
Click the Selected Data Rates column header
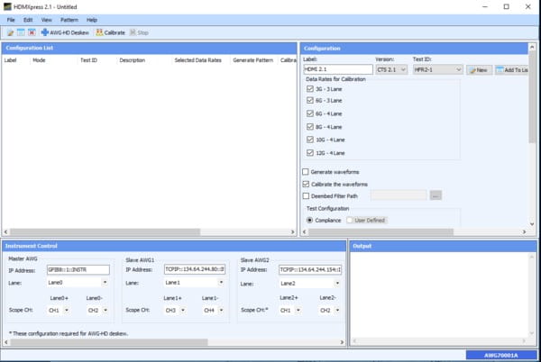click(x=198, y=60)
